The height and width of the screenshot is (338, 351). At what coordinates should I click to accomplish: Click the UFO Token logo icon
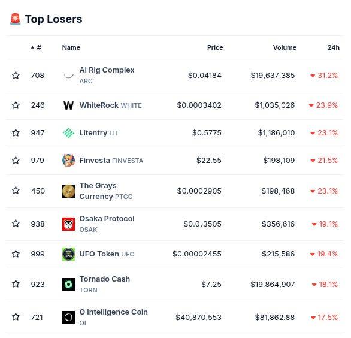tap(68, 254)
